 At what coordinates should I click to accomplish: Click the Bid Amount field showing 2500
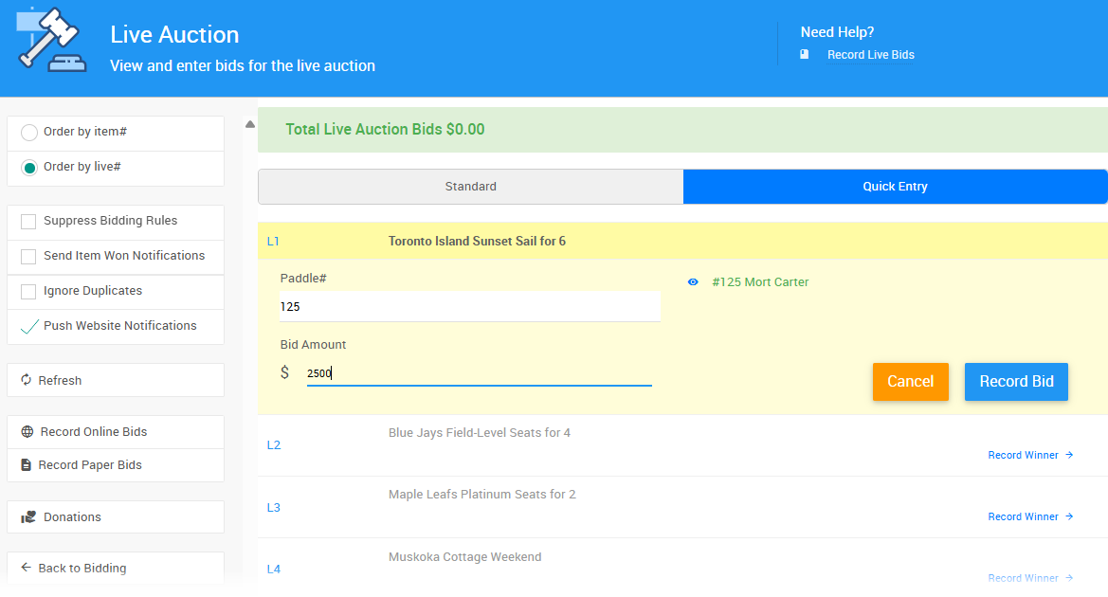pos(479,373)
